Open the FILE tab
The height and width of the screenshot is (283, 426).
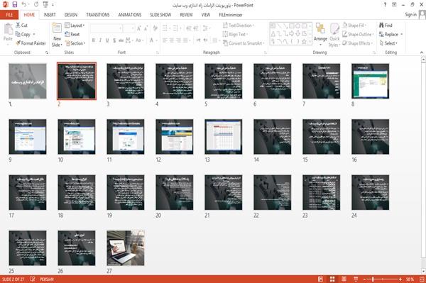pyautogui.click(x=9, y=15)
